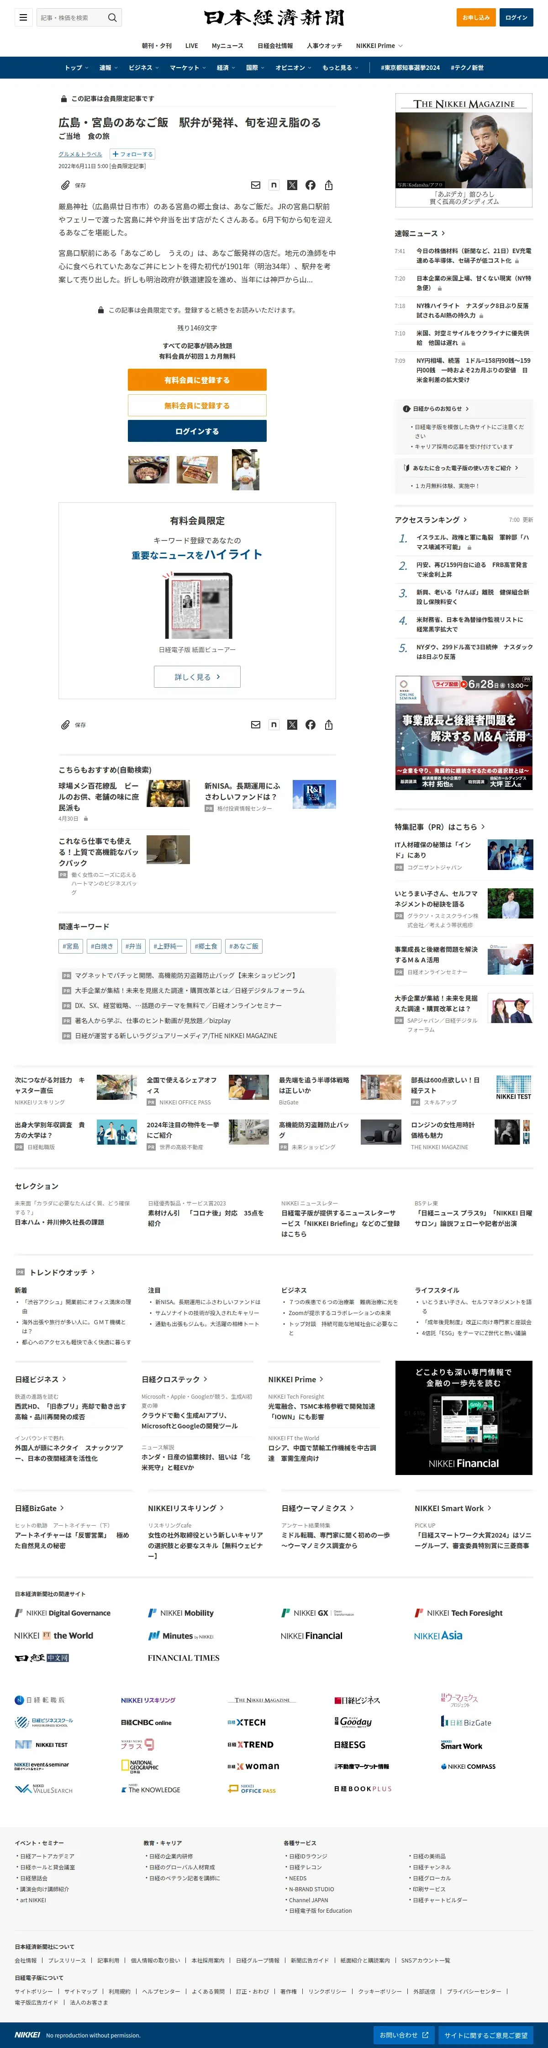Click the bottom 保存 clip icon
This screenshot has height=2048, width=548.
click(x=66, y=725)
